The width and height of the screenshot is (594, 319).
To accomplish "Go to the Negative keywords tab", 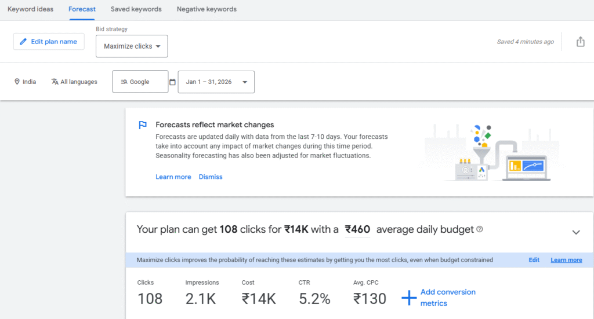I will [x=207, y=9].
